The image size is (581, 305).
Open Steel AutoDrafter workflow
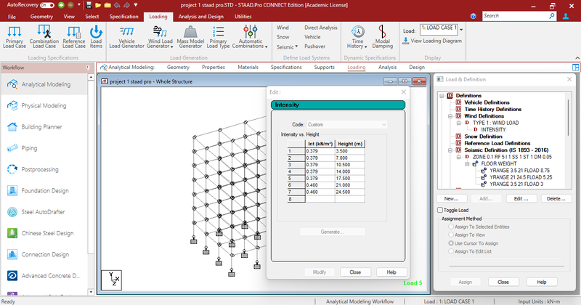point(44,212)
